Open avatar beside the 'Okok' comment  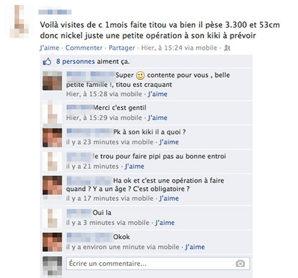coord(52,242)
